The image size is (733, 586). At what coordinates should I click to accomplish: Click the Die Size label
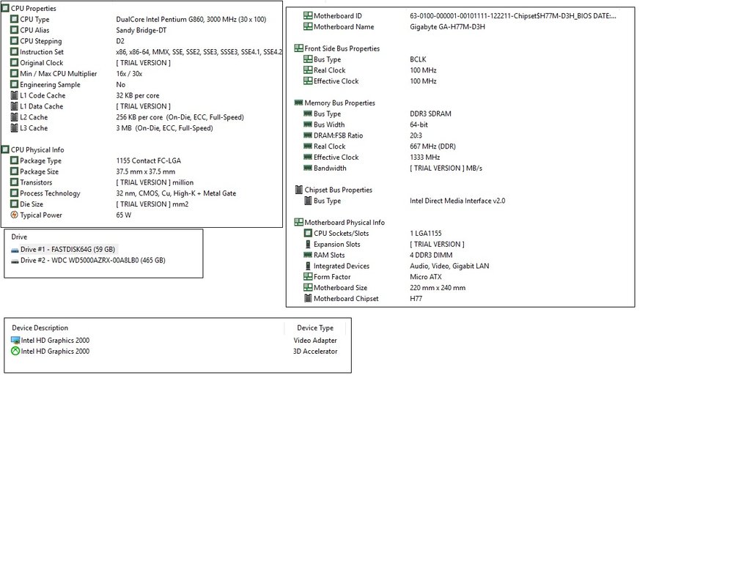(32, 204)
